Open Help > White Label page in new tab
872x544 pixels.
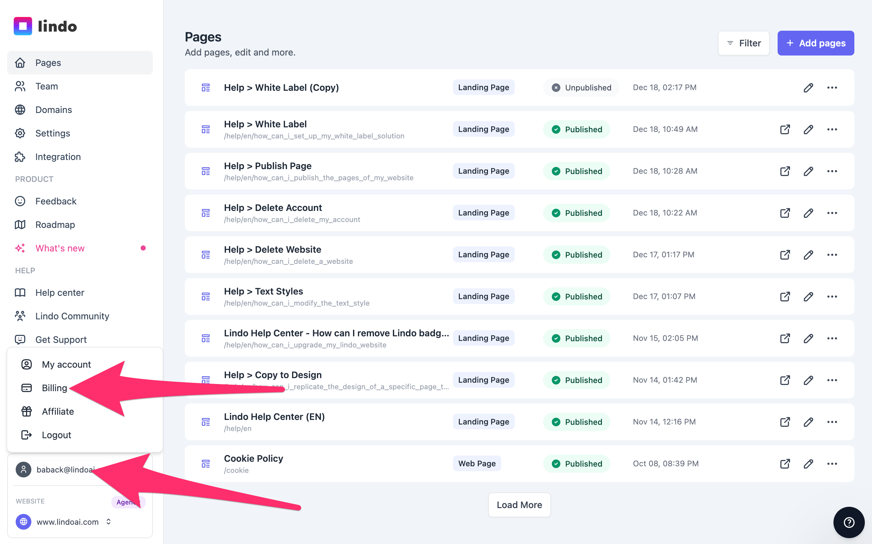785,129
